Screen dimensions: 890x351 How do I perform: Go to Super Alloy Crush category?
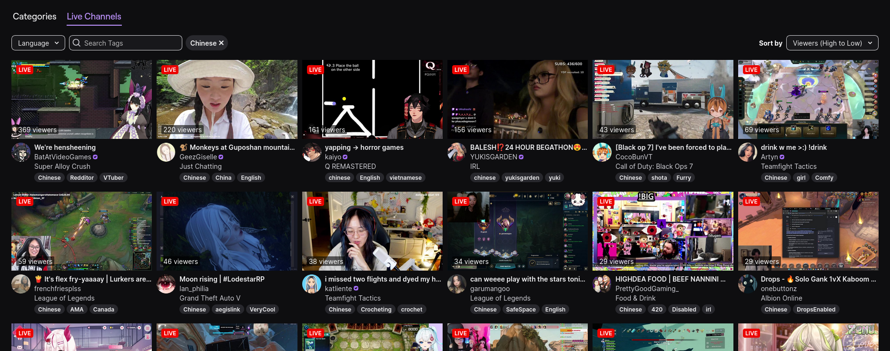click(62, 166)
